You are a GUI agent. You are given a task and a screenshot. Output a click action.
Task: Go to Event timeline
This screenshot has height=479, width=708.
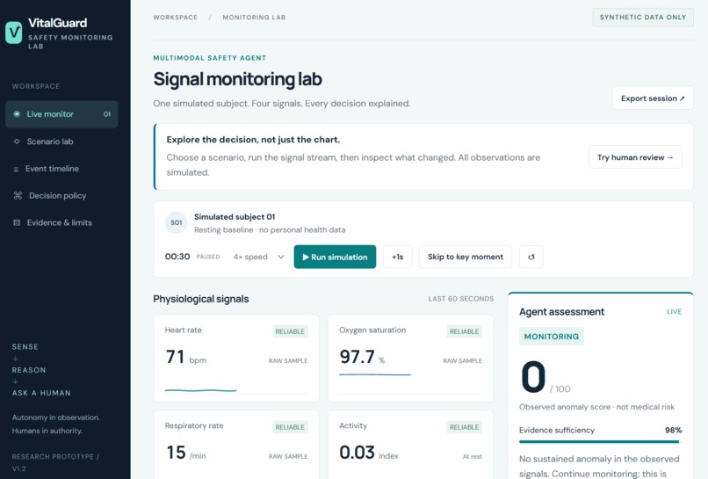(61, 169)
